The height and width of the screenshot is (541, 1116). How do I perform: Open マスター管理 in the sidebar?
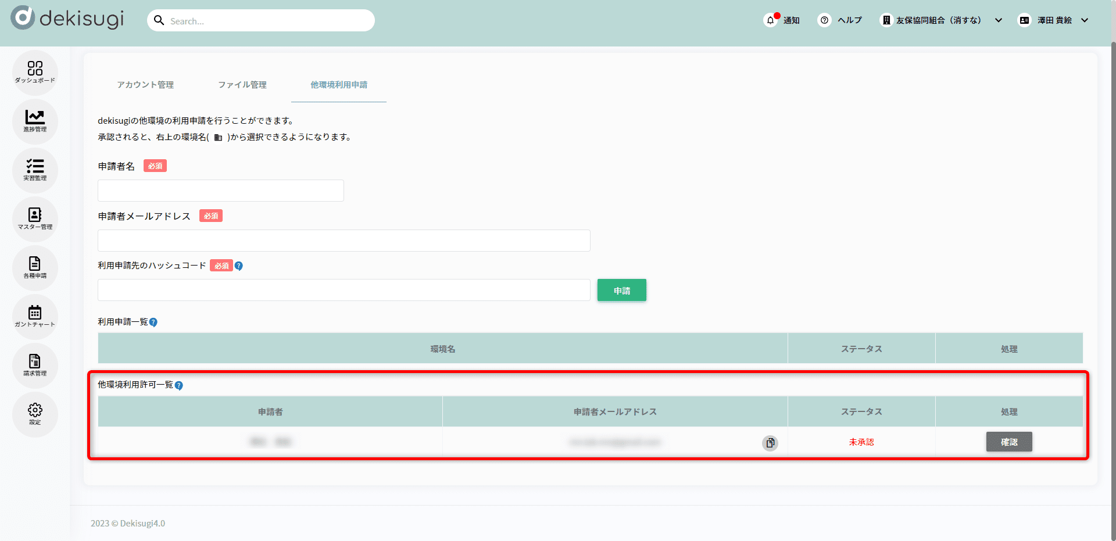[x=35, y=218]
